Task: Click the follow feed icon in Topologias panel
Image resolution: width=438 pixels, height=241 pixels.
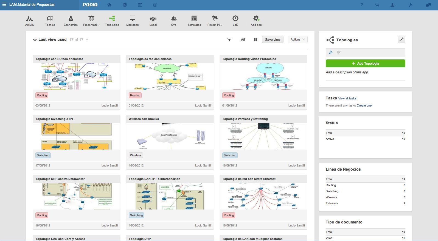Action: tap(331, 52)
